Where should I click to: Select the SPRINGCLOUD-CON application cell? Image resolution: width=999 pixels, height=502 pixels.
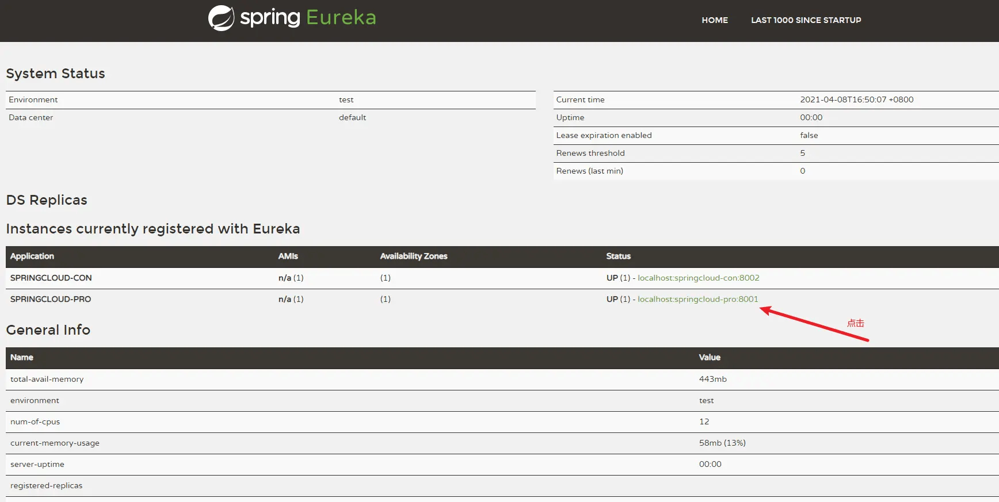tap(51, 278)
